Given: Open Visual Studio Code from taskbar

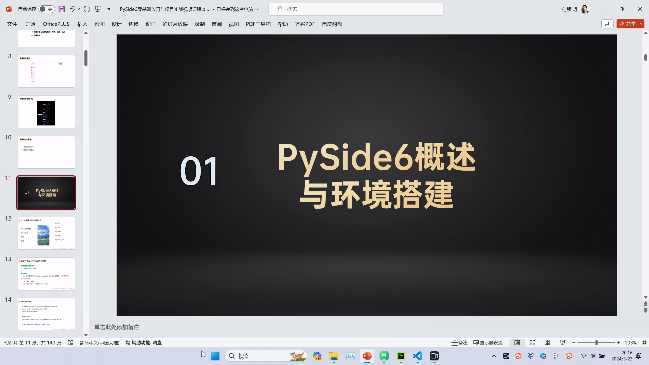Looking at the screenshot, I should pyautogui.click(x=418, y=356).
